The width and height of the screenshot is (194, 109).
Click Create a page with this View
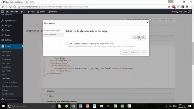pos(137,20)
